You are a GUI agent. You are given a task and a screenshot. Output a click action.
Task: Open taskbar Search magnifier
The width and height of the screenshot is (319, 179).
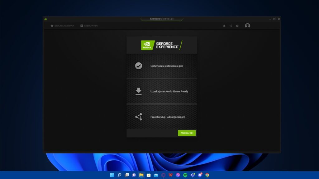(119, 175)
